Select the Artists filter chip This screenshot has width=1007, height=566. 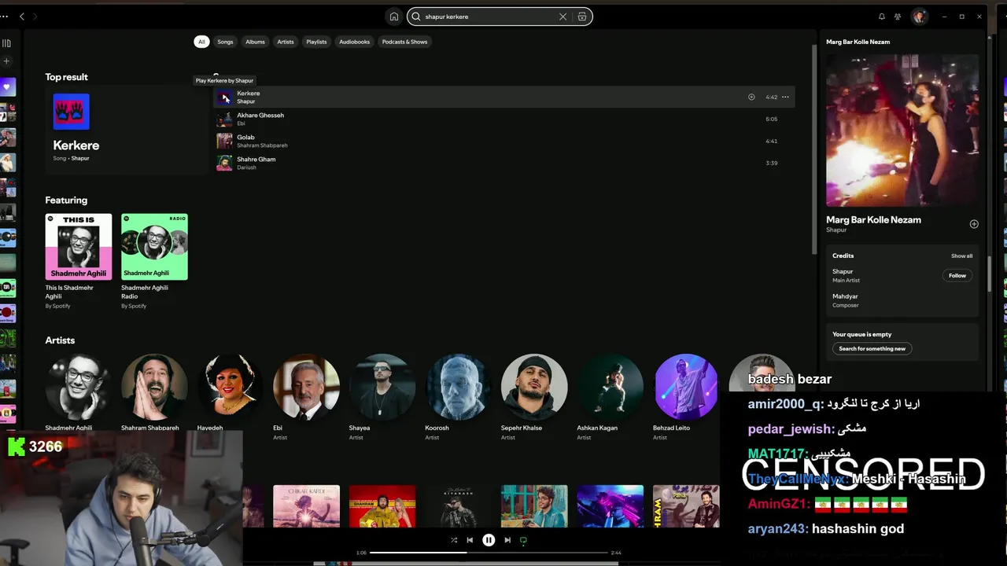point(286,42)
